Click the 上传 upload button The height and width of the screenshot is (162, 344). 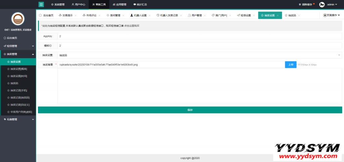click(x=291, y=64)
